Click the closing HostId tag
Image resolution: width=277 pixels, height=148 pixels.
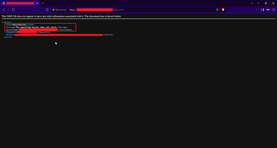pyautogui.click(x=108, y=35)
